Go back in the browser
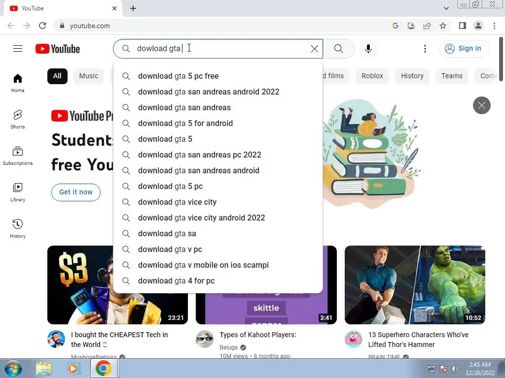 coord(11,26)
